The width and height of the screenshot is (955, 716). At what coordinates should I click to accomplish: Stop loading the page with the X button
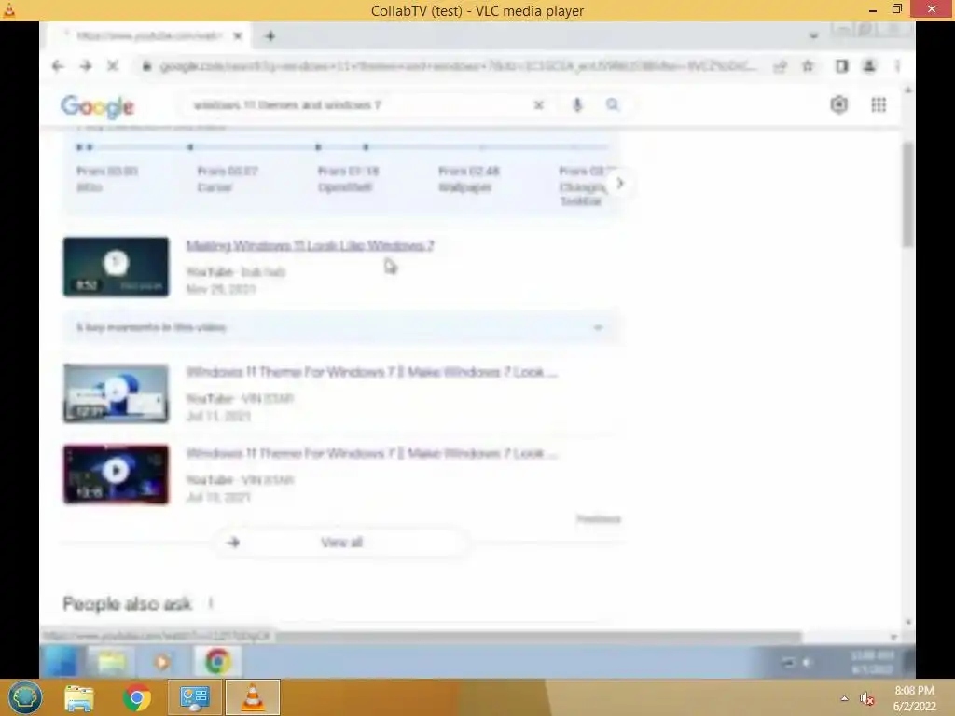[x=113, y=66]
